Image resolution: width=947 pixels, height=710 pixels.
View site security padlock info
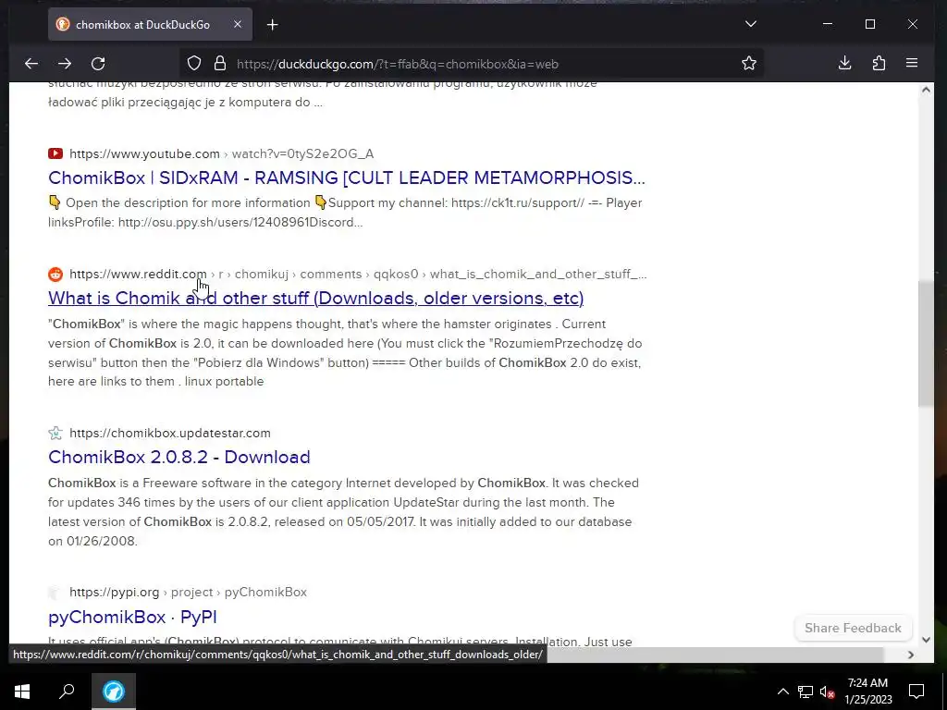pos(220,64)
